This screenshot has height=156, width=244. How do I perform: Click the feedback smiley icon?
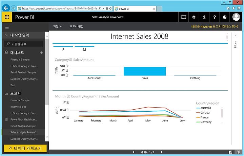click(x=225, y=17)
